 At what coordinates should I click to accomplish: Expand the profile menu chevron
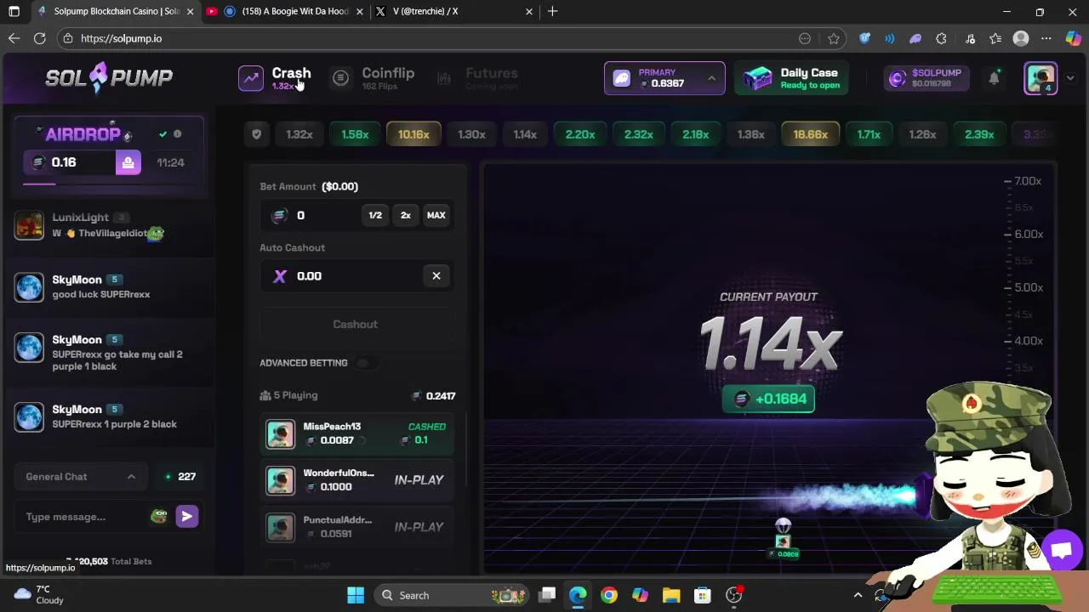pyautogui.click(x=1069, y=78)
